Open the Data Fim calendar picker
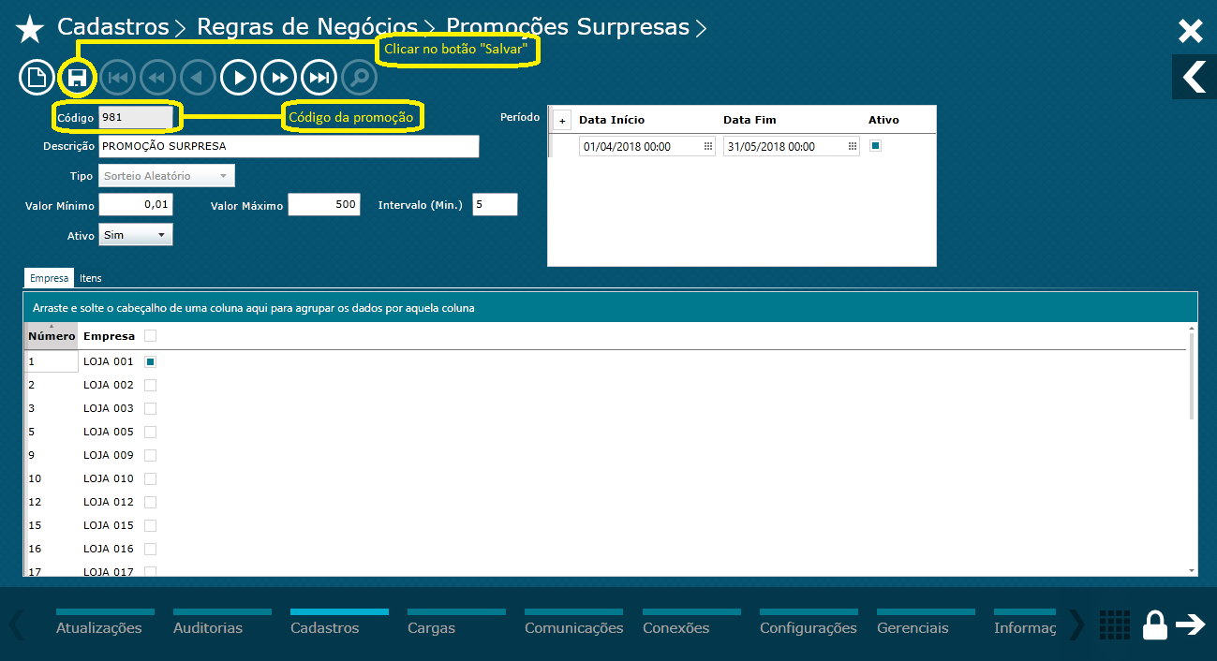The image size is (1217, 661). coord(853,146)
